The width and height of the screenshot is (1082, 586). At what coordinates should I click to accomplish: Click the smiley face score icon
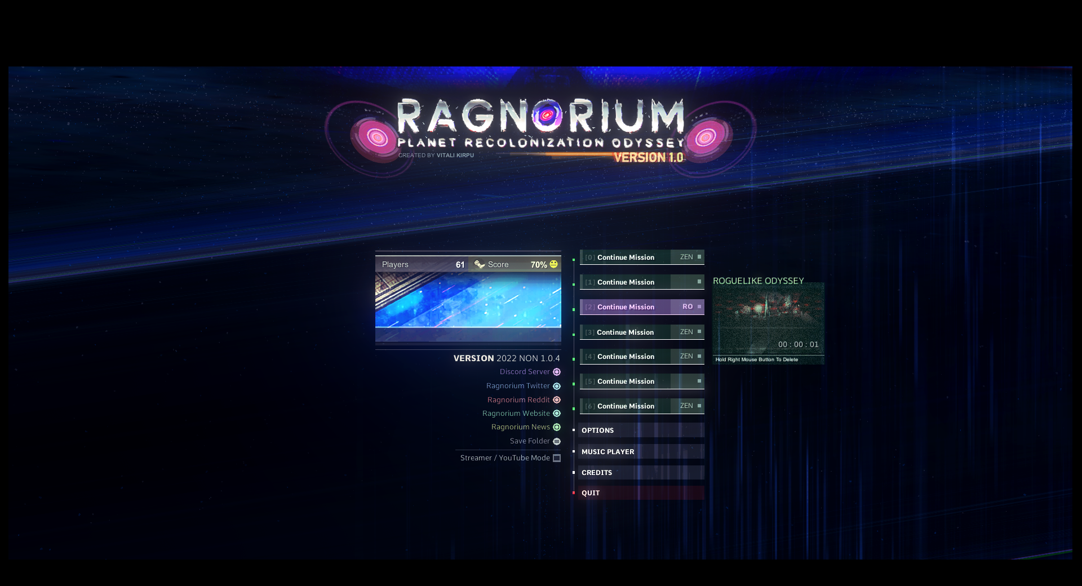[553, 264]
